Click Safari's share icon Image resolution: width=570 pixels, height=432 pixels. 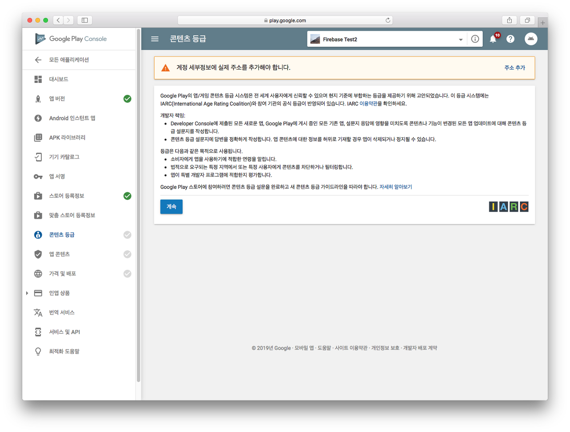[509, 20]
